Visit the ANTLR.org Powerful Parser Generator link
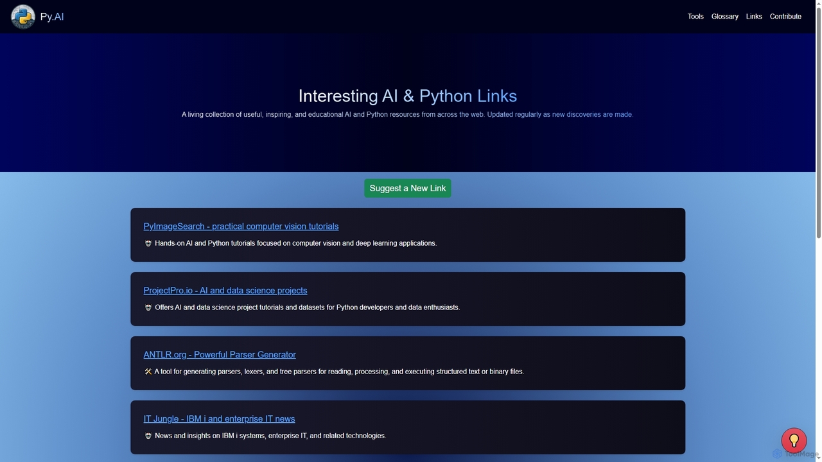Image resolution: width=822 pixels, height=462 pixels. tap(220, 355)
